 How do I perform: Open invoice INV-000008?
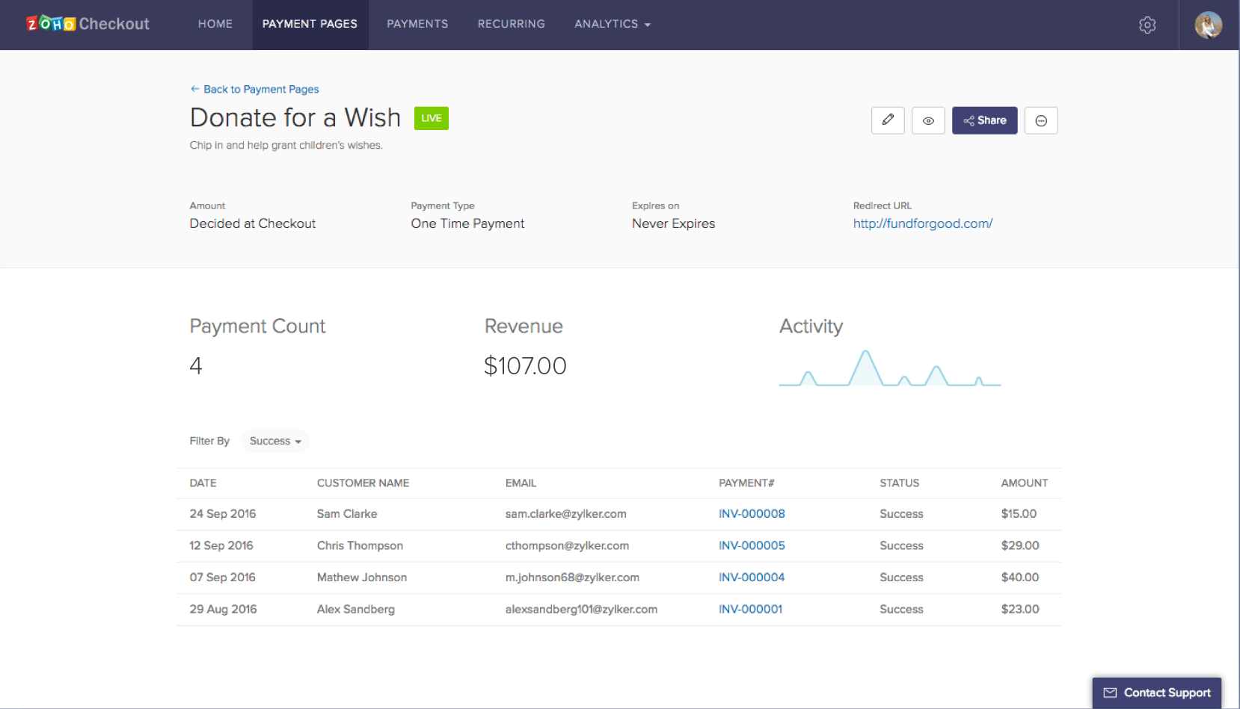click(x=752, y=514)
